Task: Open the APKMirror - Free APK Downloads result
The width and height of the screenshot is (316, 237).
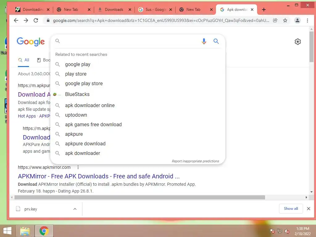Action: coord(98,176)
